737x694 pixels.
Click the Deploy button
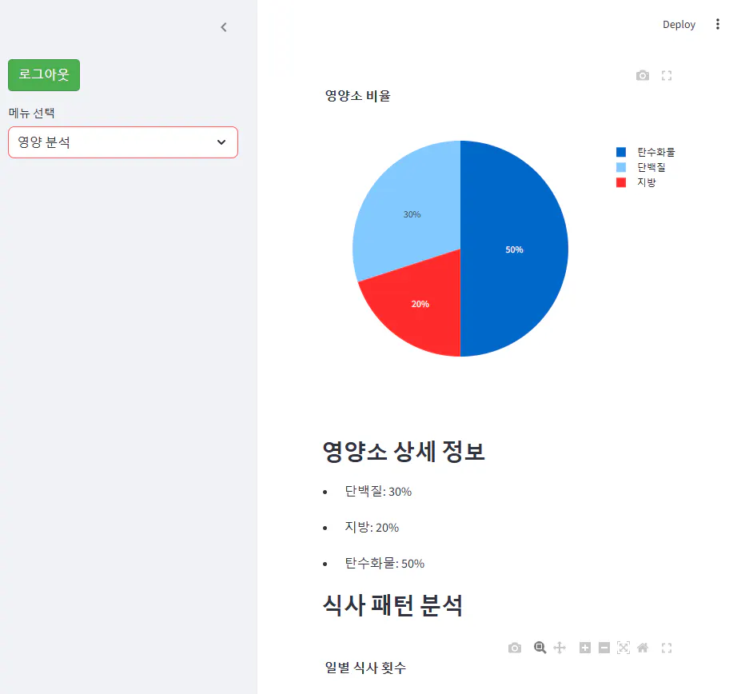pyautogui.click(x=679, y=25)
